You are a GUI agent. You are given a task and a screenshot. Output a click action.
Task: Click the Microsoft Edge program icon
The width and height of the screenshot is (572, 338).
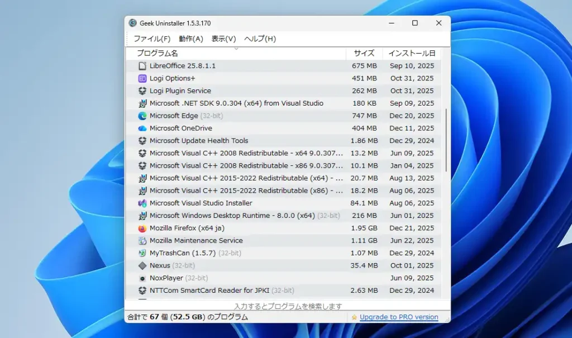[x=142, y=116]
